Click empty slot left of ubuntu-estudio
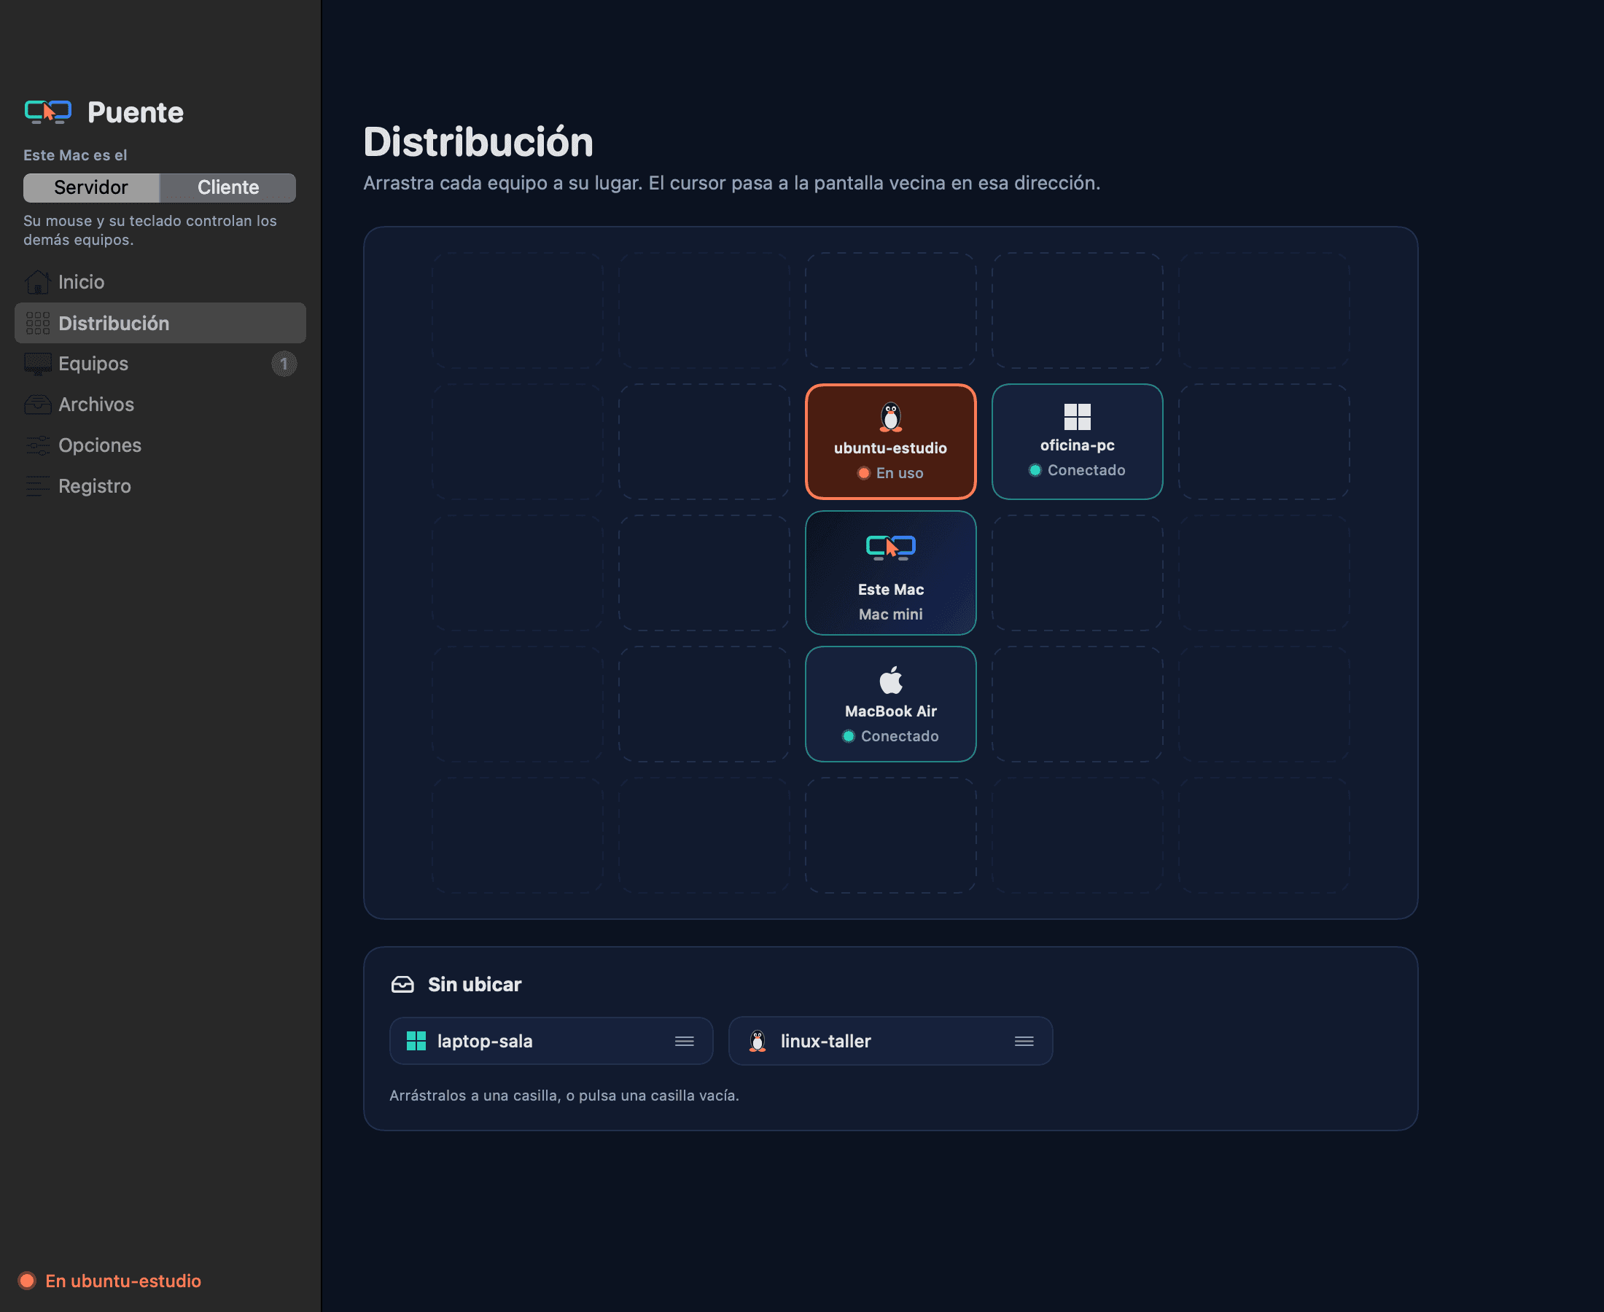Image resolution: width=1604 pixels, height=1312 pixels. pos(704,442)
